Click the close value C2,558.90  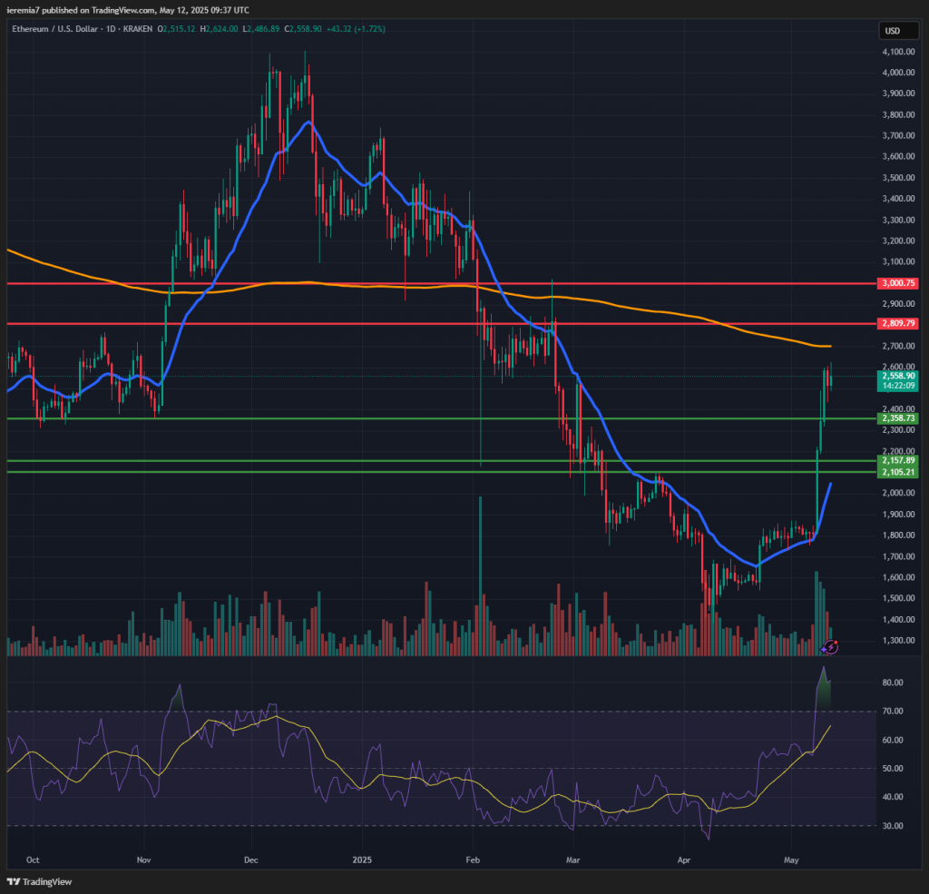303,28
